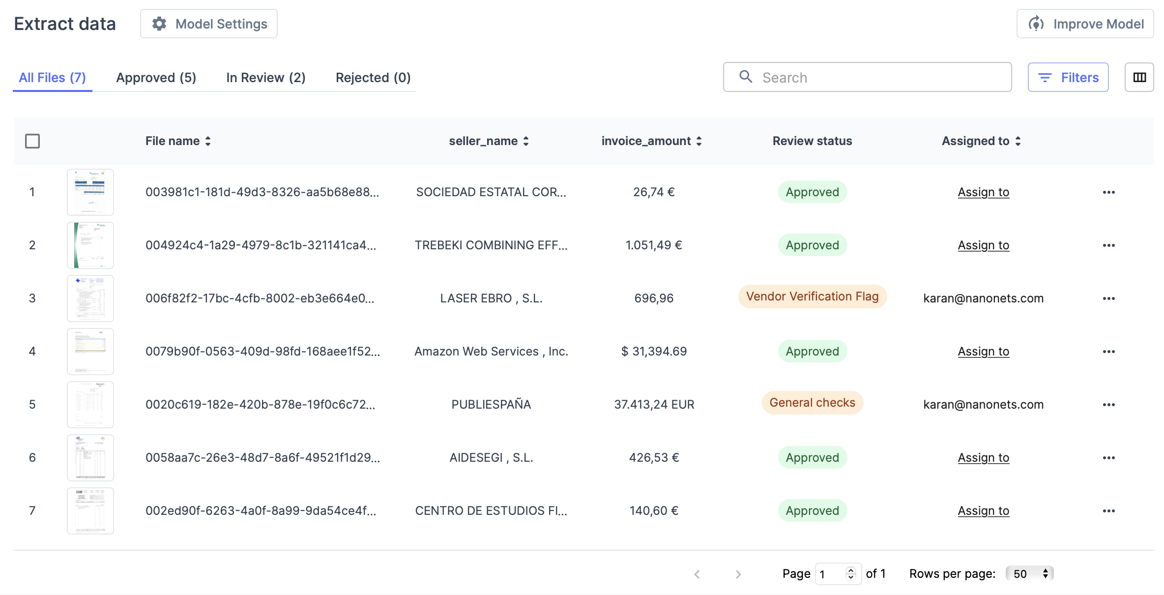The width and height of the screenshot is (1164, 595).
Task: Click Assign to link for AIDESEGI row
Action: click(x=983, y=458)
